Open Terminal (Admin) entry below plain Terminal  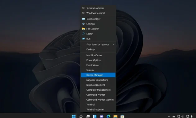coord(98,110)
